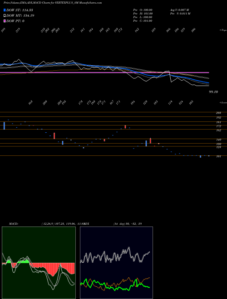Image resolution: width=227 pixels, height=299 pixels.
Task: Click the 101 price level label
Action: 218,156
